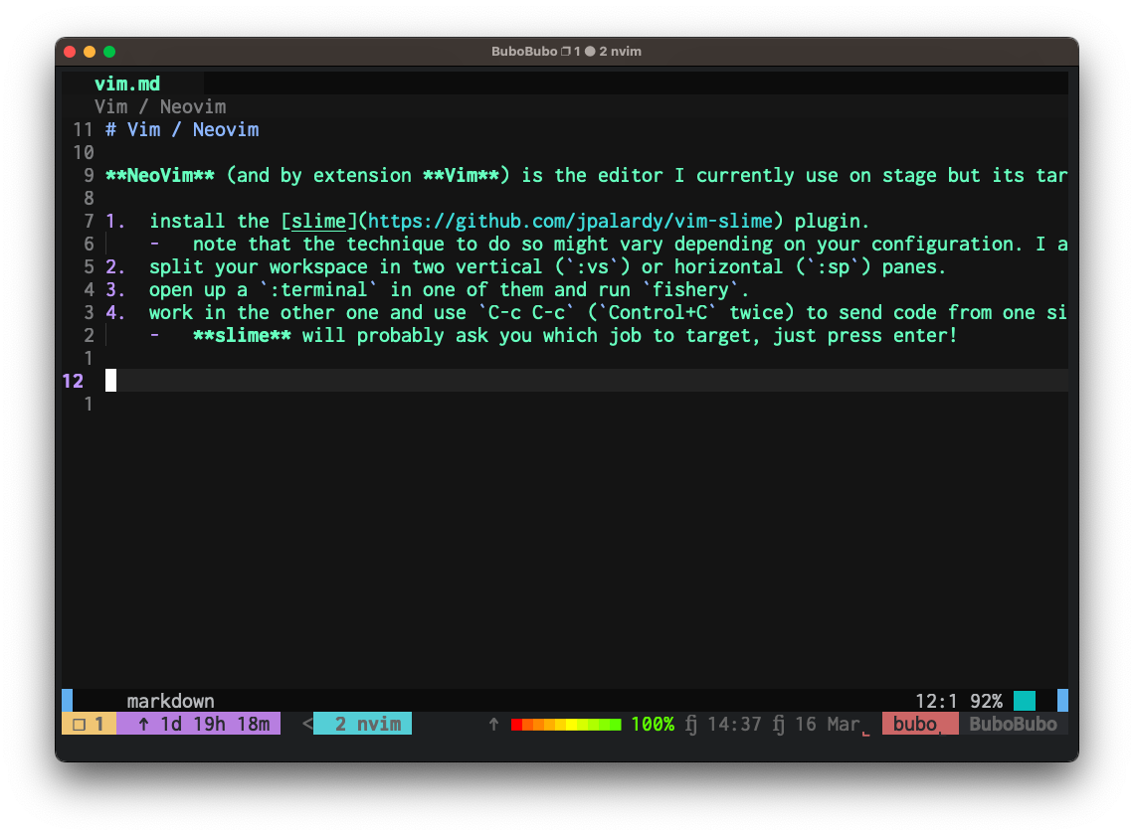Select the vim.md buffer tab
1134x835 pixels.
tap(127, 83)
